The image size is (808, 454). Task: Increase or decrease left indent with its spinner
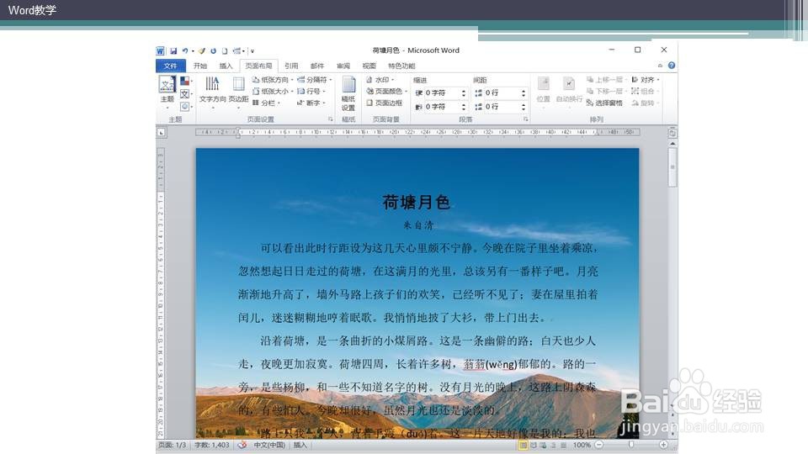tap(464, 93)
